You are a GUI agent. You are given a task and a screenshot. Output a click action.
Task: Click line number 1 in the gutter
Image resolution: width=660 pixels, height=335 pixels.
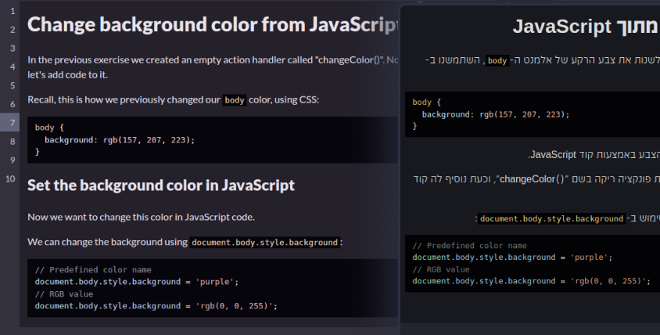(x=13, y=11)
